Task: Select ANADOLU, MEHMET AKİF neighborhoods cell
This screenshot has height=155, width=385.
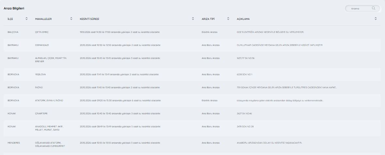Action: tap(49, 128)
